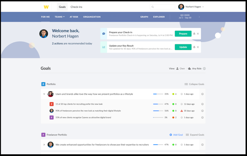
Task: Click the blue Portfolio team icon
Action: pos(43,84)
